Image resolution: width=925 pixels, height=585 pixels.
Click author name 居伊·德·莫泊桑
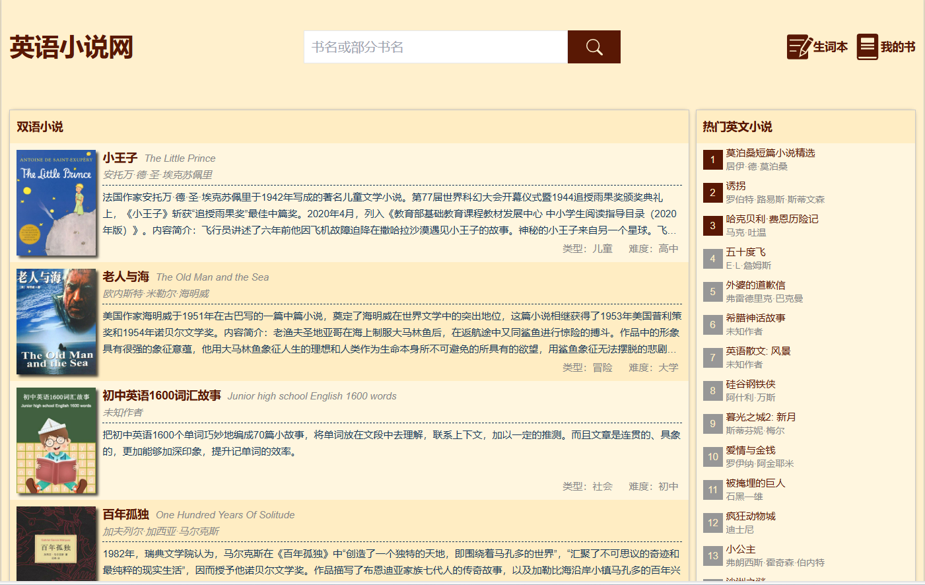tap(757, 166)
